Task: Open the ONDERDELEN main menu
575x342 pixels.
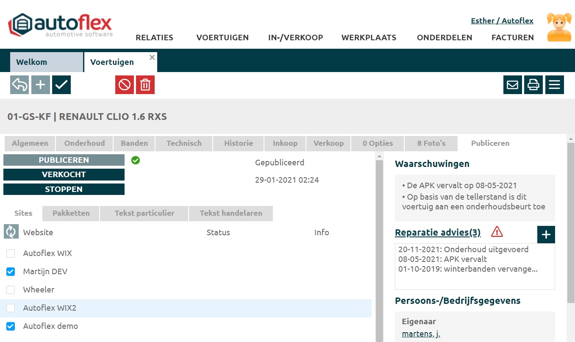Action: pos(444,38)
